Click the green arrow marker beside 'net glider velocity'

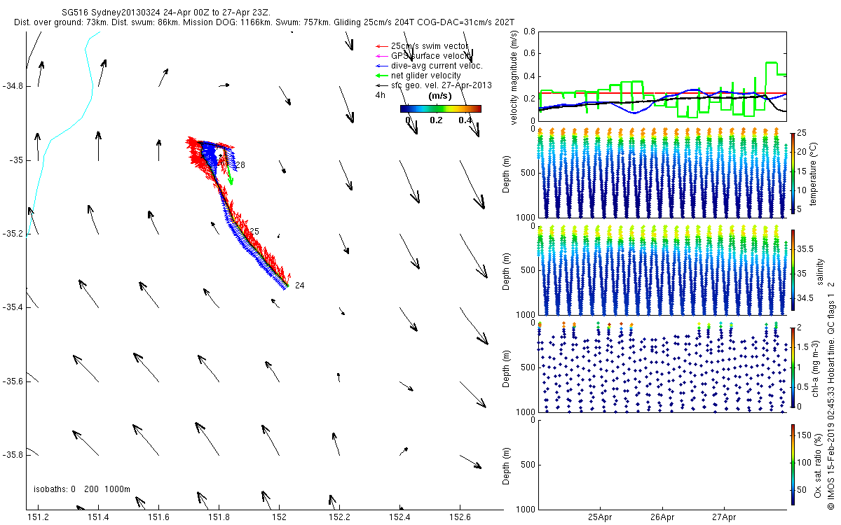[383, 75]
